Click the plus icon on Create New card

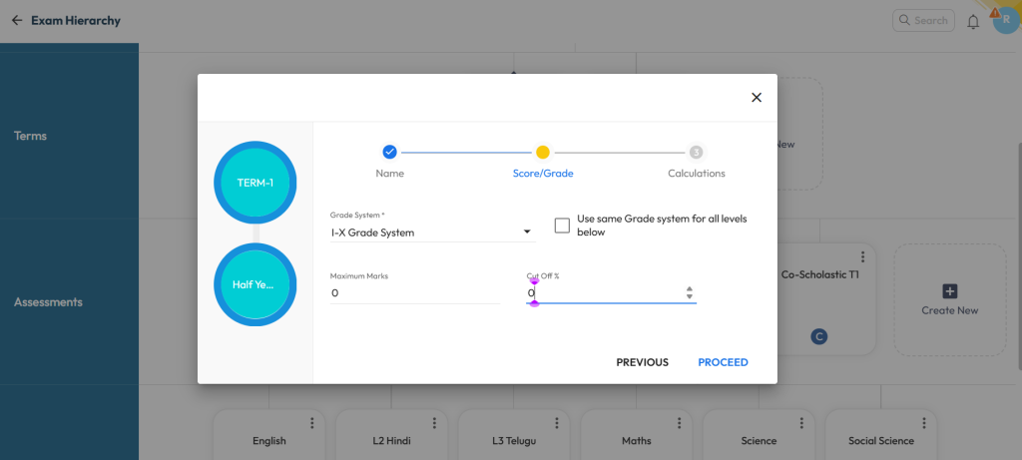(950, 290)
